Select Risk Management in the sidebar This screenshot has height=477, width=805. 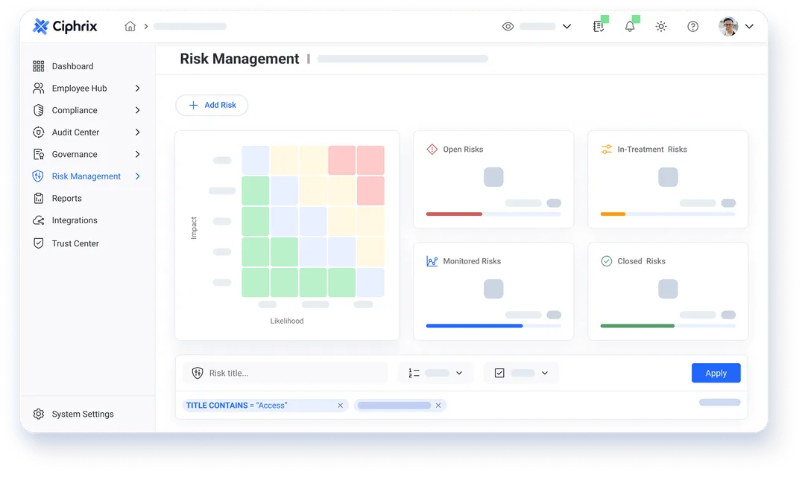pyautogui.click(x=86, y=176)
